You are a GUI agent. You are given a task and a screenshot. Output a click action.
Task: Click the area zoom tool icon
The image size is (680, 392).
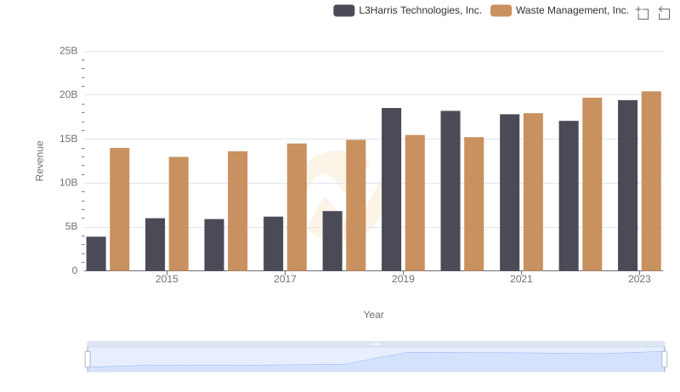click(x=643, y=13)
